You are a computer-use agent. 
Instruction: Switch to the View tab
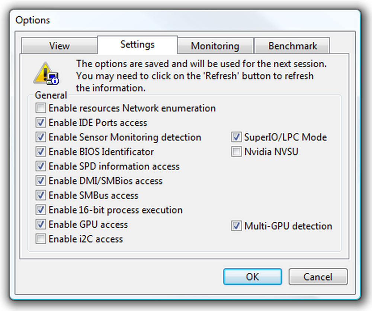click(59, 45)
